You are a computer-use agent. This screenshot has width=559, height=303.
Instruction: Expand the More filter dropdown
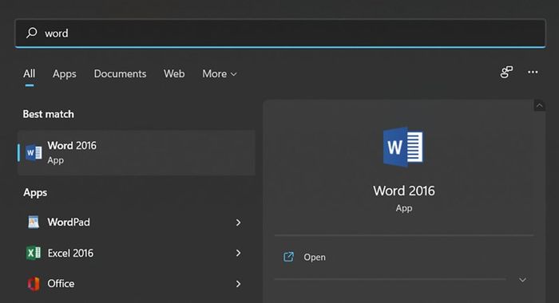tap(220, 73)
